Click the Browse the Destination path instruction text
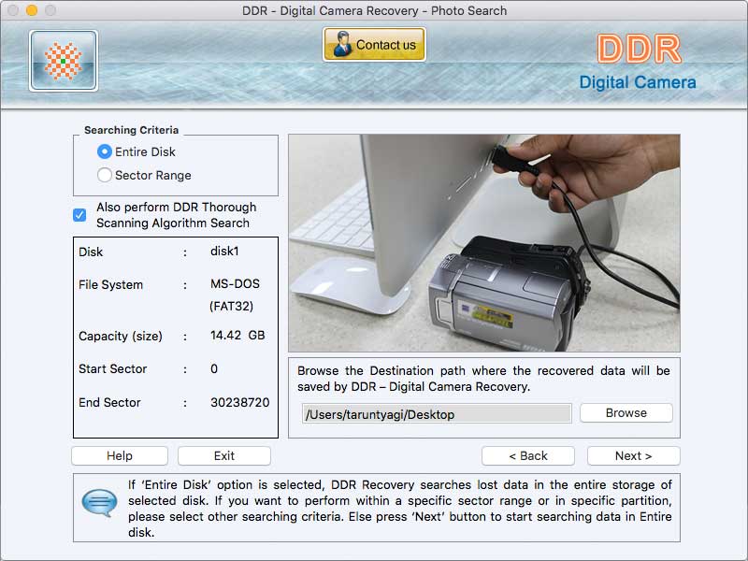The height and width of the screenshot is (561, 748). coord(483,379)
